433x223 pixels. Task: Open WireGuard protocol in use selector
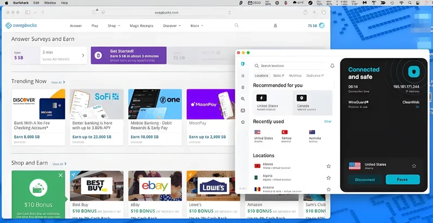pos(358,104)
